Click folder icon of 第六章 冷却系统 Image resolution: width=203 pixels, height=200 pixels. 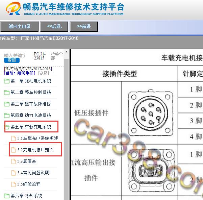point(7,196)
